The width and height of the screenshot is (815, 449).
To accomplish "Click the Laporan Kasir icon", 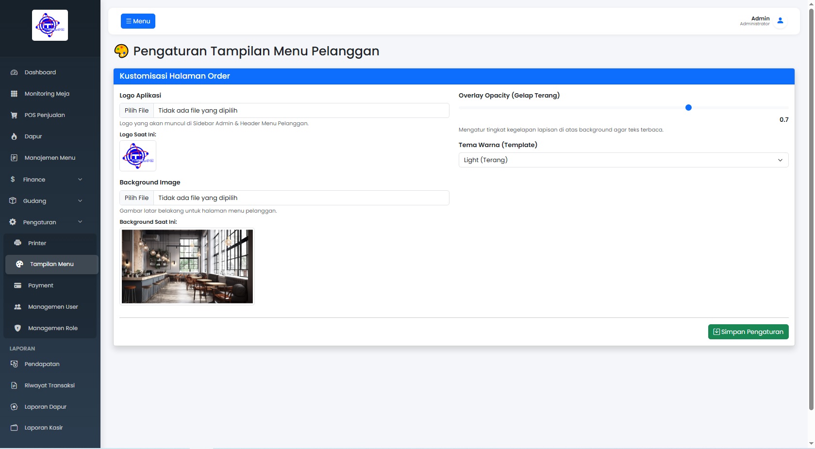I will coord(14,428).
